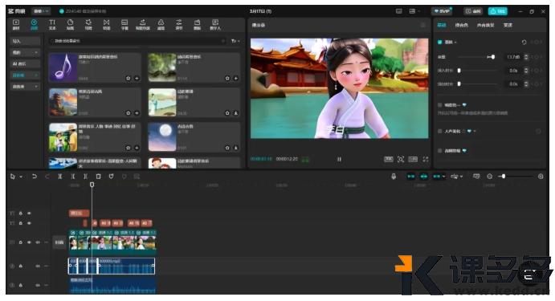Image resolution: width=555 pixels, height=301 pixels.
Task: Expand the 'Mine' category in left sidebar
Action: pos(25,52)
